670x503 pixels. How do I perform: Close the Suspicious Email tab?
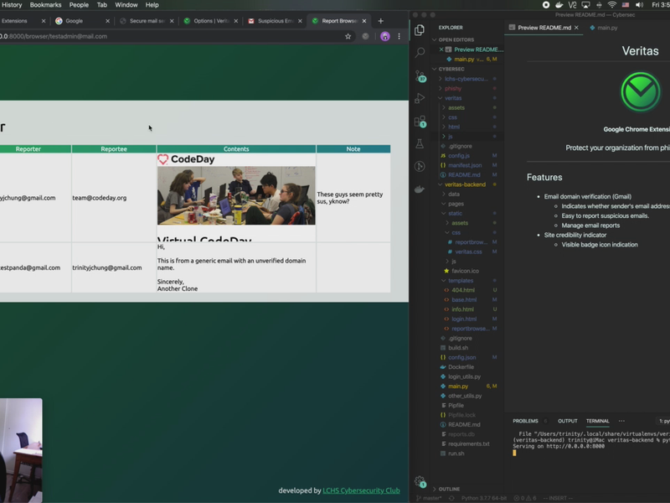coord(300,21)
